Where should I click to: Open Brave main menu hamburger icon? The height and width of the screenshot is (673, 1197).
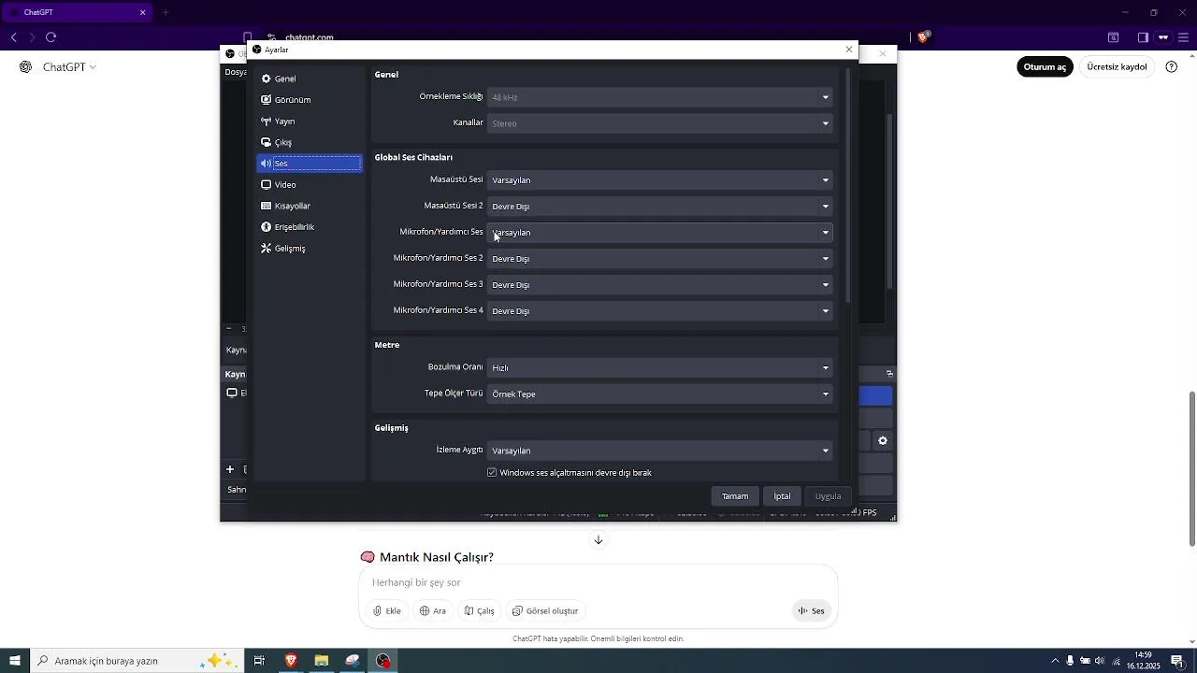point(1184,37)
